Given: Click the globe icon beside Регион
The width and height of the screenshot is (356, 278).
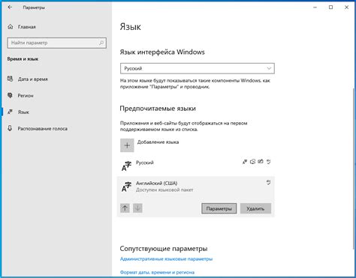Looking at the screenshot, I should pos(10,95).
